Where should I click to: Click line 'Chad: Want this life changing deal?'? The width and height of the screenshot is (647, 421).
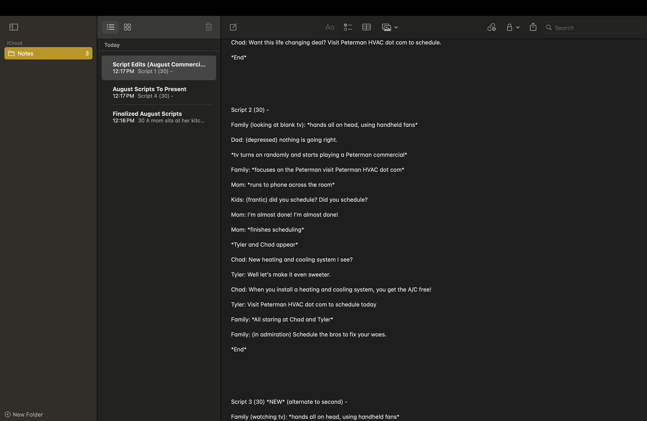click(336, 42)
